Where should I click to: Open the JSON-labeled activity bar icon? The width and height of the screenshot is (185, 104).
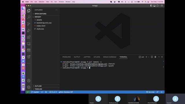29,50
